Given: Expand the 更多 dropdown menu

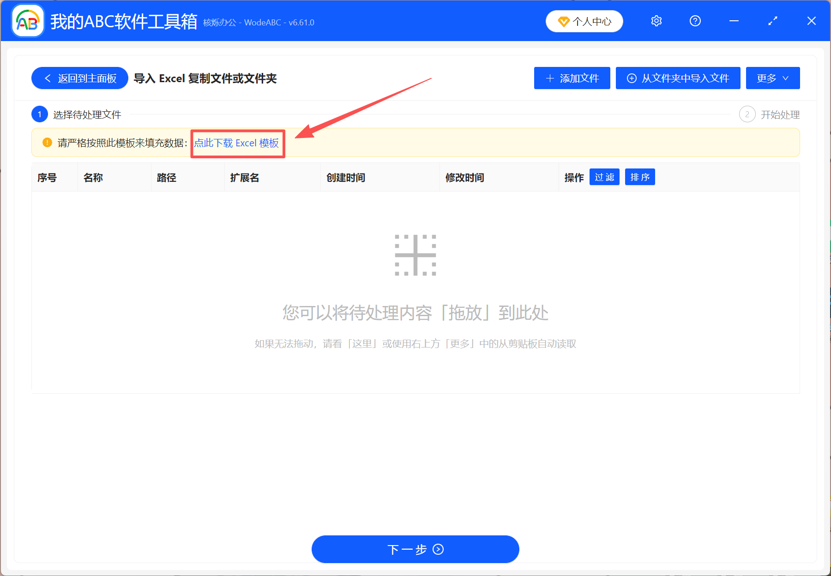Looking at the screenshot, I should [x=772, y=78].
